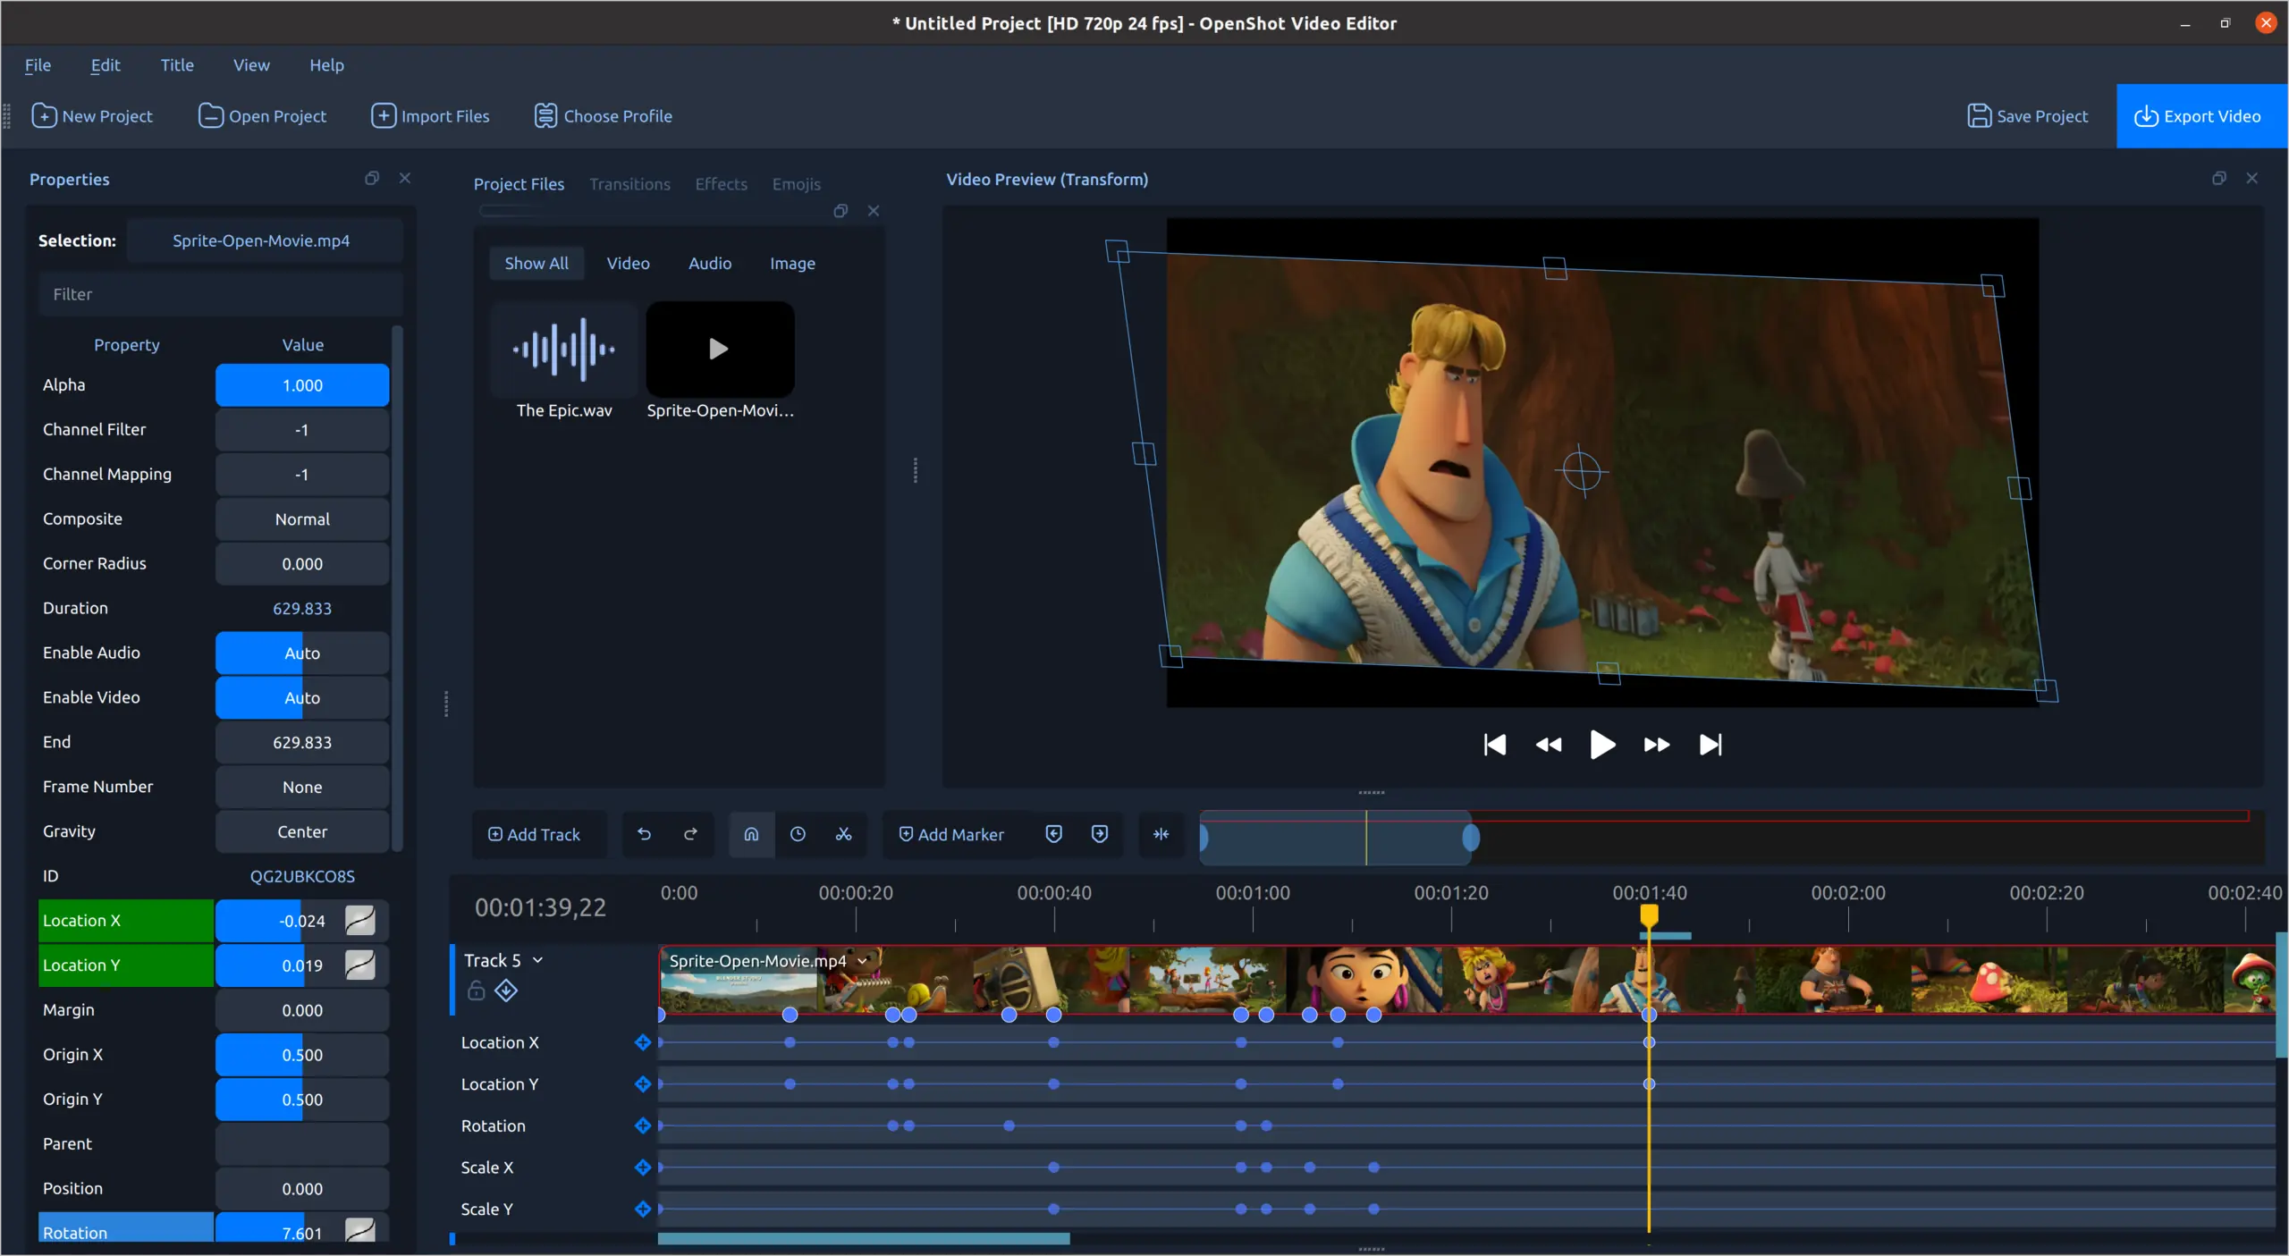Click Choose Profile button
The image size is (2289, 1256).
(x=604, y=116)
